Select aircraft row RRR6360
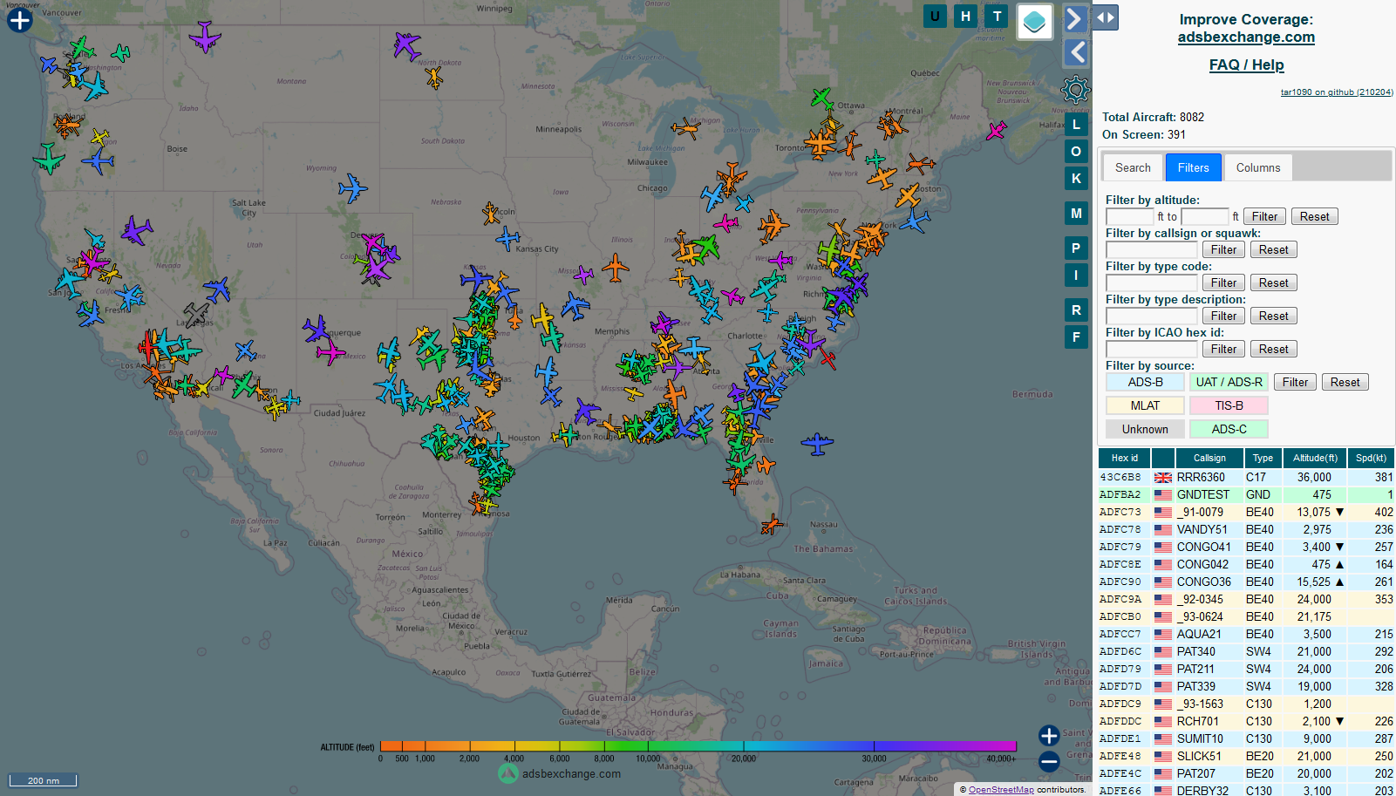1396x796 pixels. click(1246, 477)
